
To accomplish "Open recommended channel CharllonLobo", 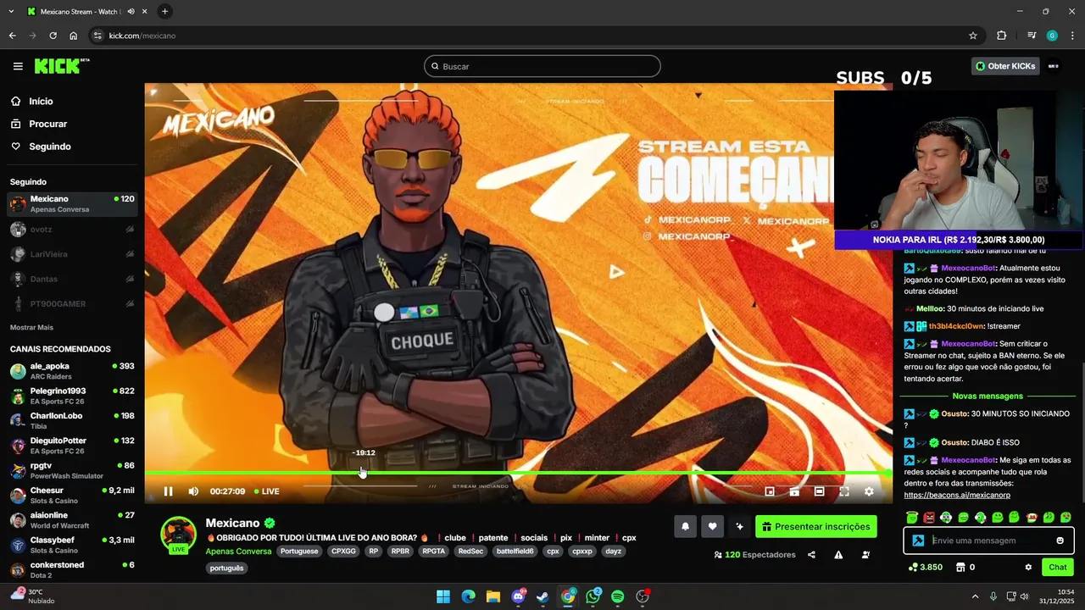I will pos(72,420).
